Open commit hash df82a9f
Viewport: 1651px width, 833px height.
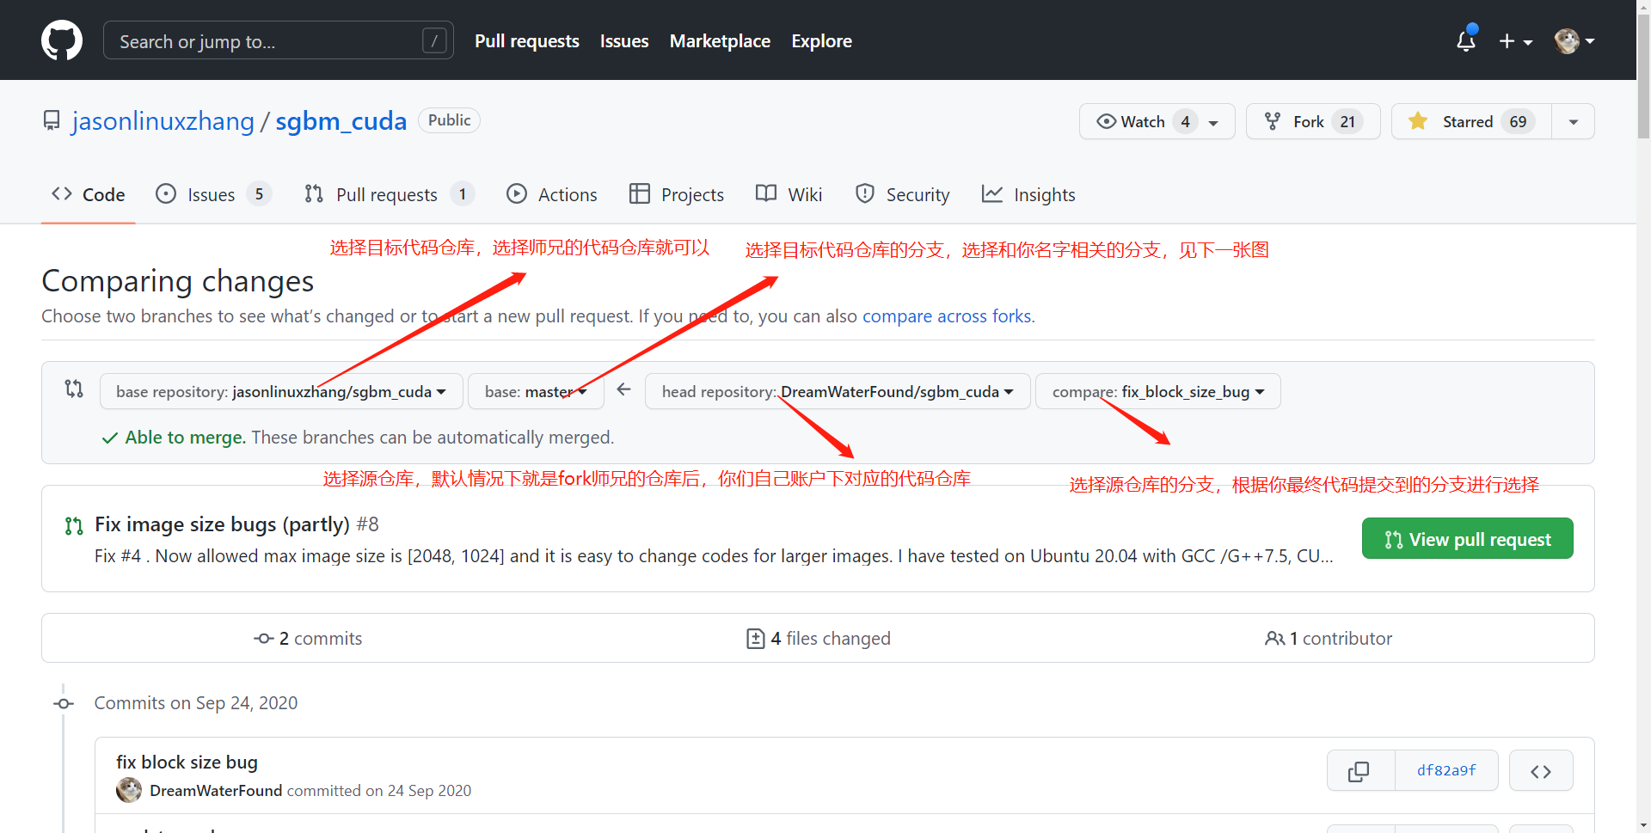point(1446,771)
